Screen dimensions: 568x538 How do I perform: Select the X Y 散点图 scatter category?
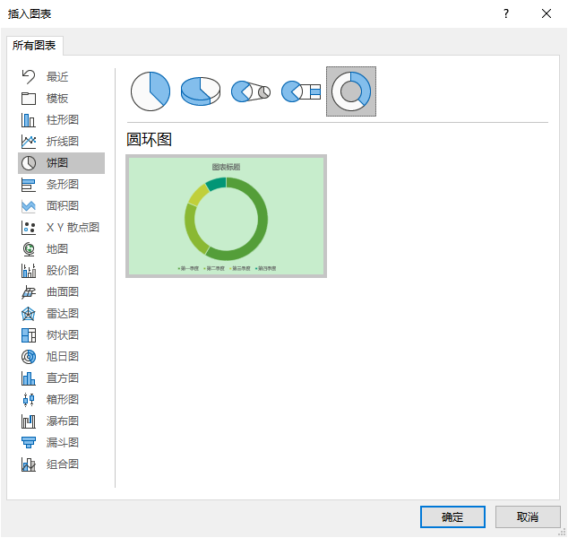[72, 228]
